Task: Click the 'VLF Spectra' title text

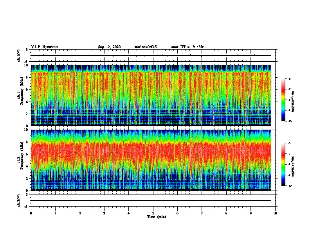Action: point(44,47)
